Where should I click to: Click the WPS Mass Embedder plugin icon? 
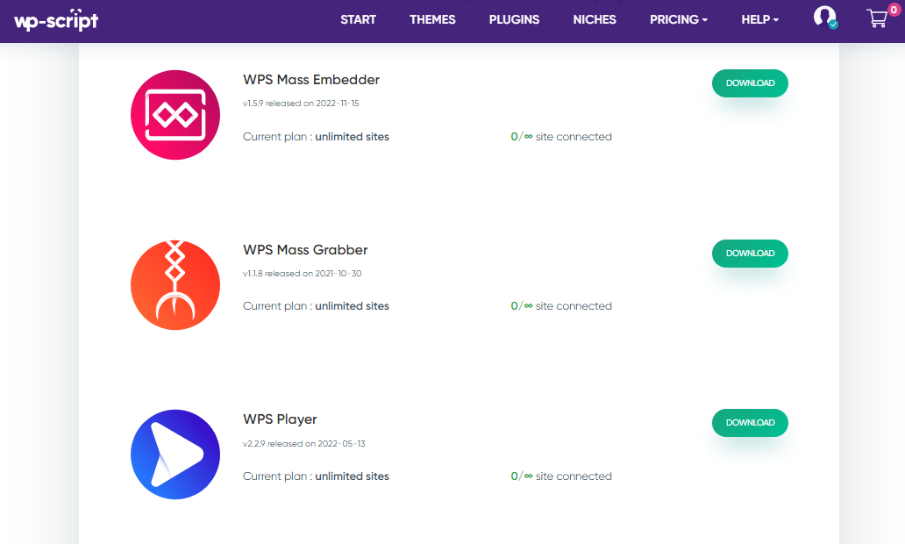coord(175,115)
